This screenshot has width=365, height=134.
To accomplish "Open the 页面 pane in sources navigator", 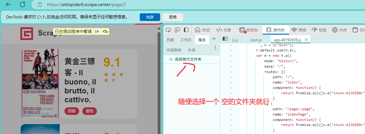I will point(170,40).
